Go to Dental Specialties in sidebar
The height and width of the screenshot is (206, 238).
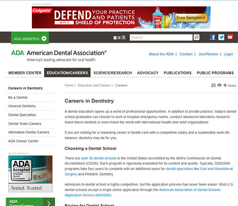click(x=22, y=115)
